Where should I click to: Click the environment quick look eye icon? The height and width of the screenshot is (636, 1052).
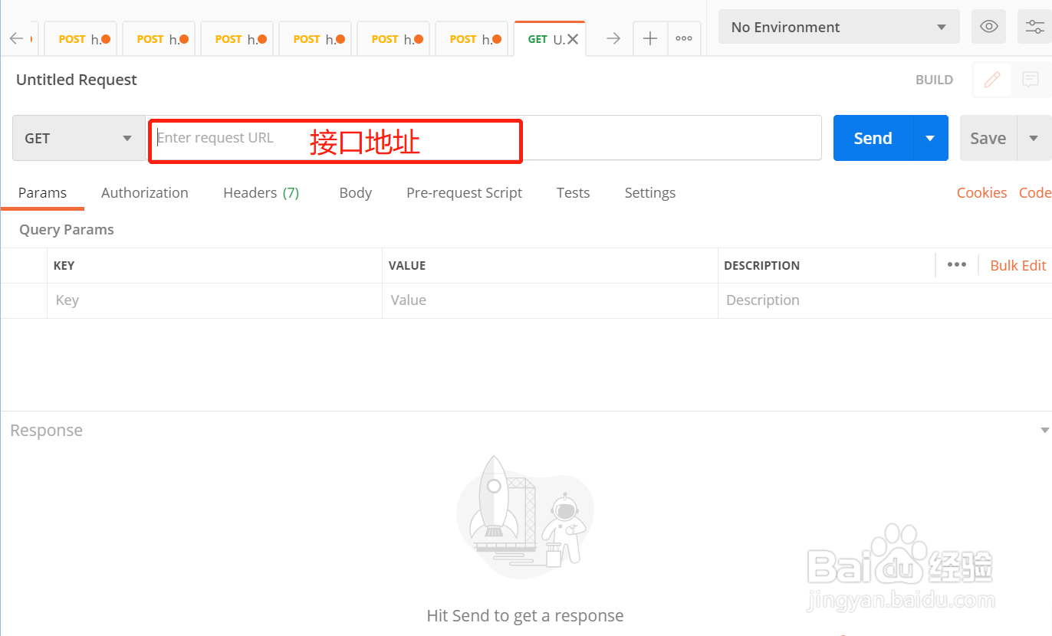click(989, 27)
